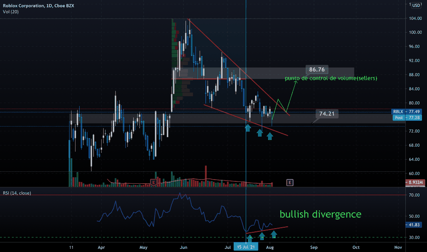
Task: Click the Apr label on time axis
Action: point(101,247)
